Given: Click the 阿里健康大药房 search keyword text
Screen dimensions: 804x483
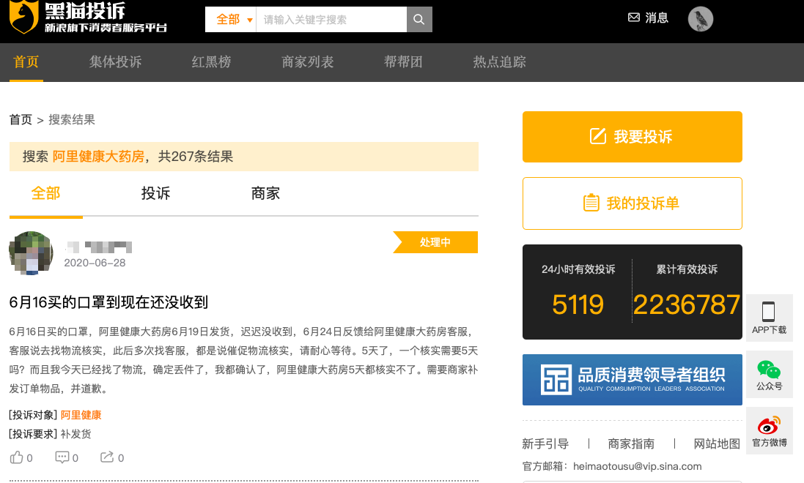Looking at the screenshot, I should [98, 157].
